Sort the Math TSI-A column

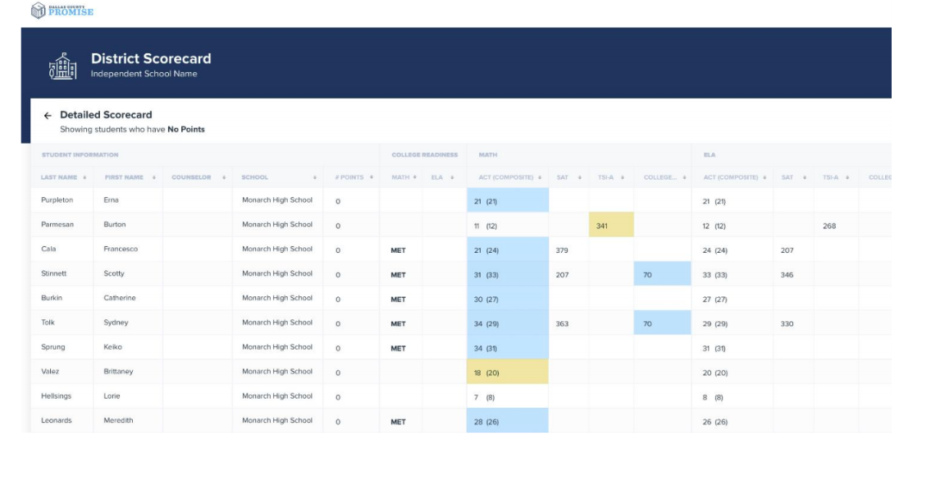click(623, 177)
